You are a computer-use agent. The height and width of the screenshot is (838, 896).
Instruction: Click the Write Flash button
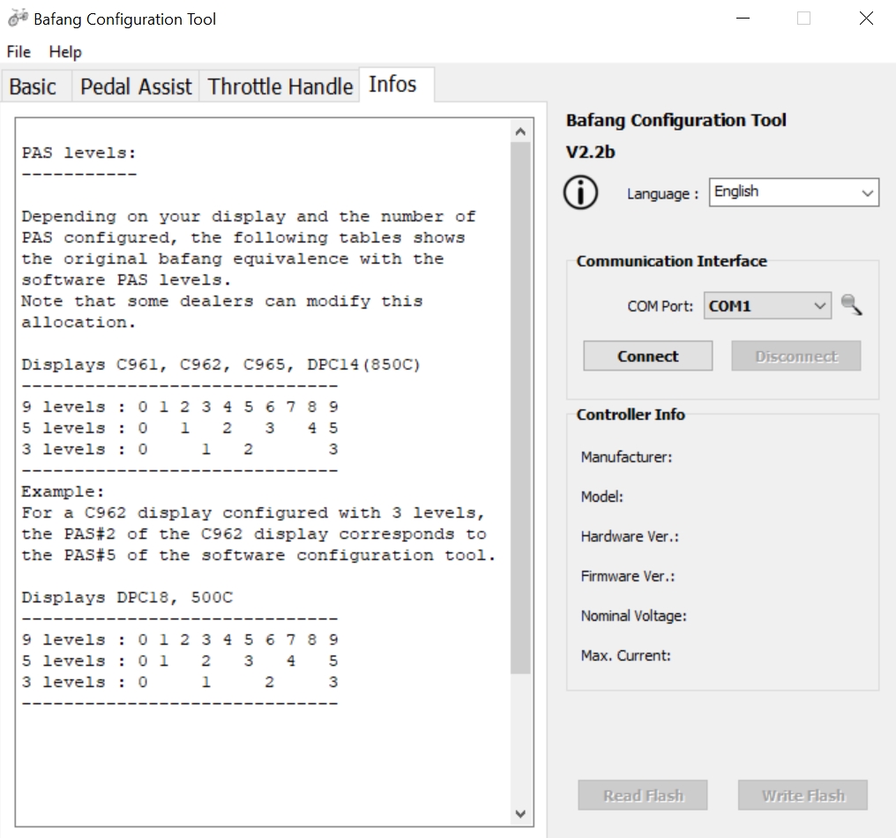803,795
